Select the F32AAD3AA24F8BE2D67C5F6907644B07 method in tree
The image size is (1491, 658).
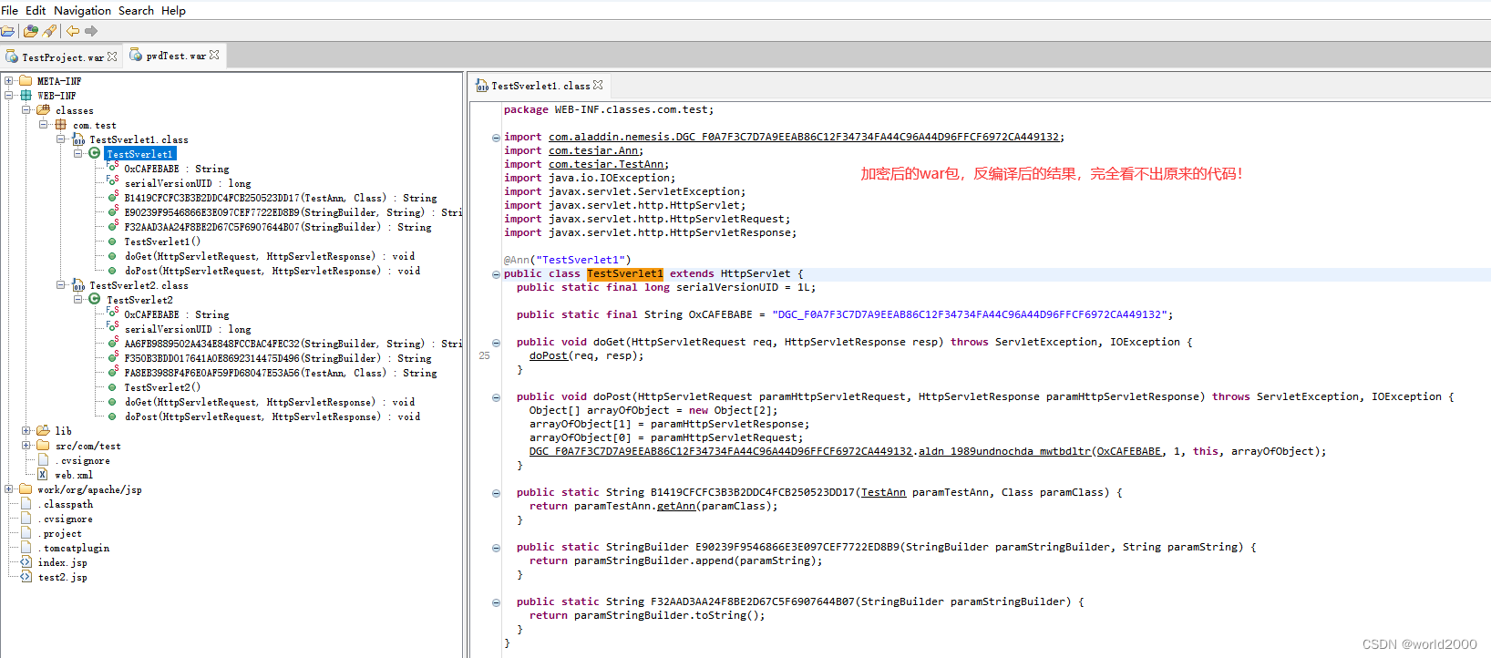coord(278,227)
